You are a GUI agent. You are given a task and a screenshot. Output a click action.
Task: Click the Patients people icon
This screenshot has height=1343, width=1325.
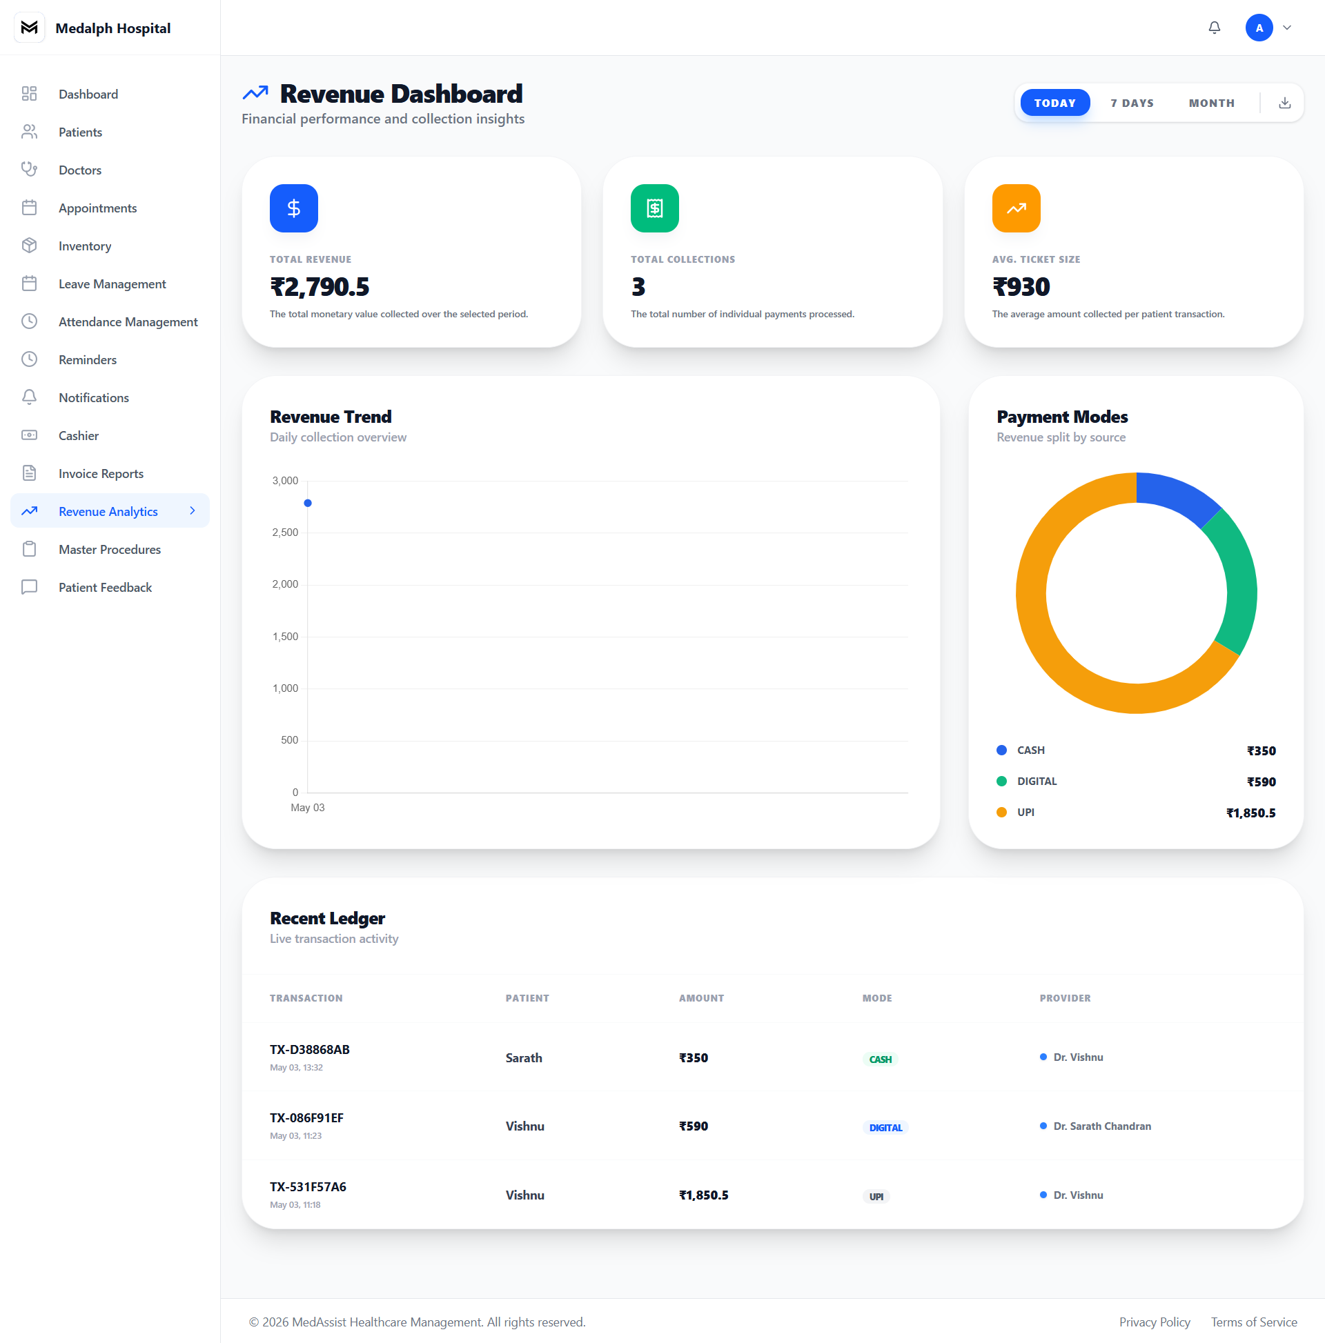coord(29,132)
